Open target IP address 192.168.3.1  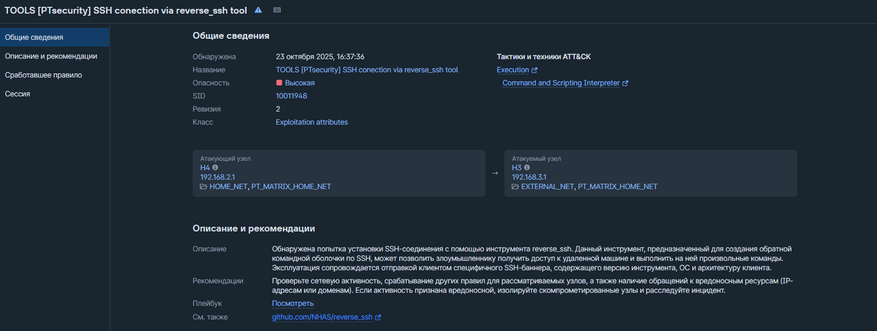click(529, 177)
